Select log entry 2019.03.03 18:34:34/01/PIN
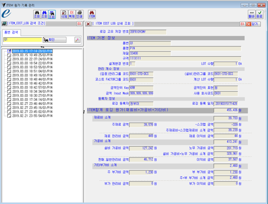The image size is (268, 204). coord(32,91)
